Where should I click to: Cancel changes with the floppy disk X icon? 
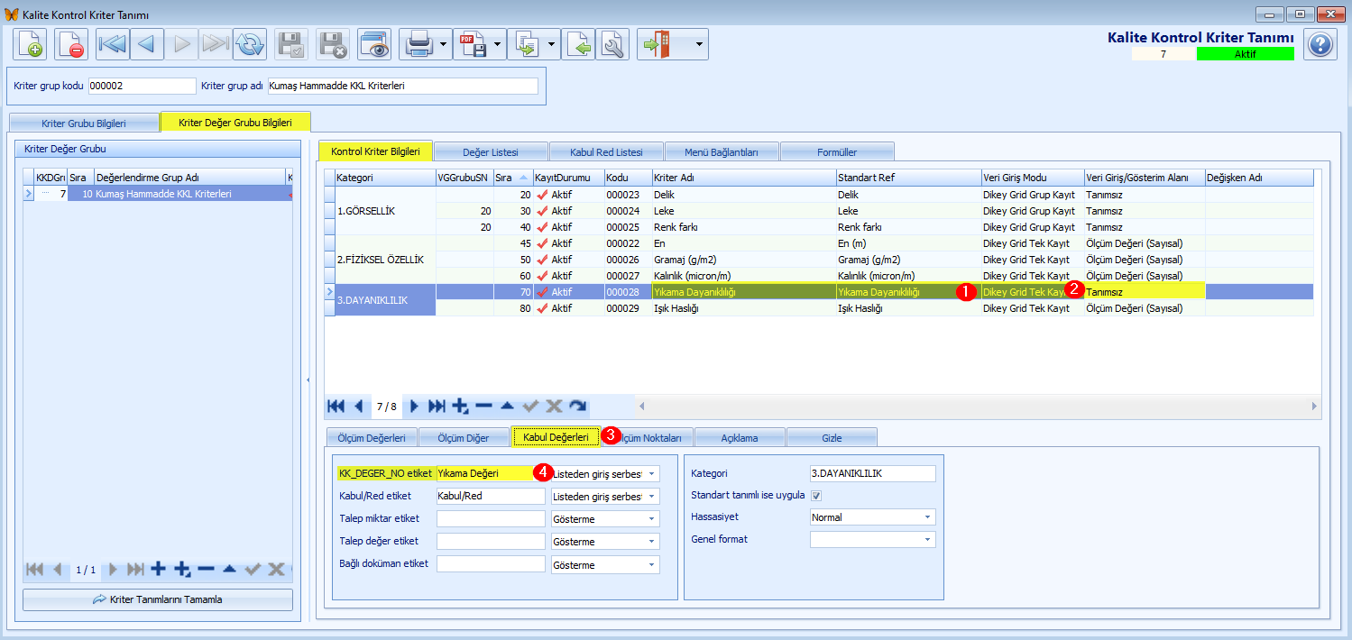click(333, 44)
